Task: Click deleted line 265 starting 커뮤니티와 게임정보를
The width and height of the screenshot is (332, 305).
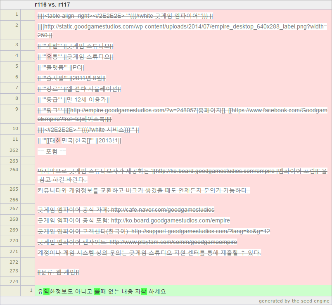Action: pos(144,190)
